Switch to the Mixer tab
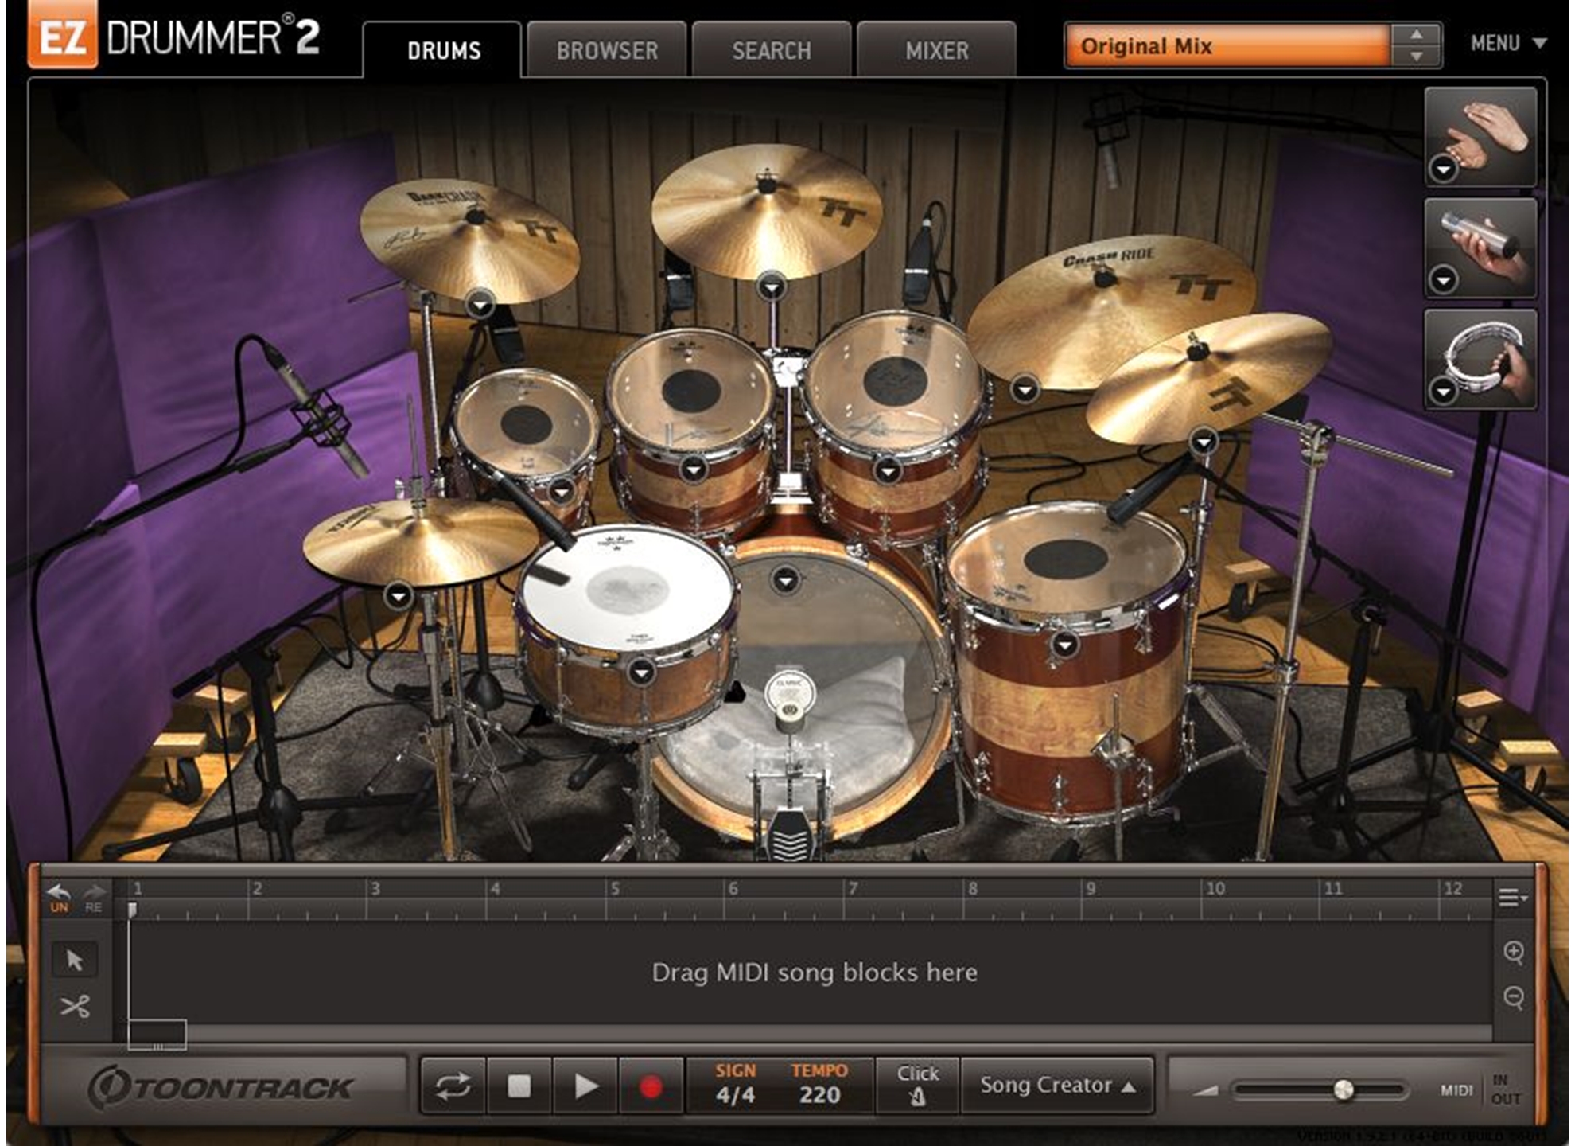Viewport: 1575px width, 1146px height. [936, 51]
